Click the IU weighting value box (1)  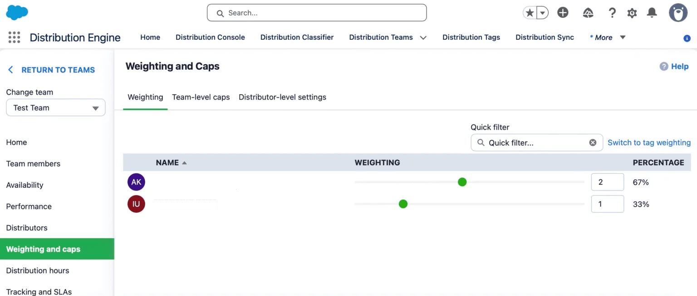pos(607,204)
